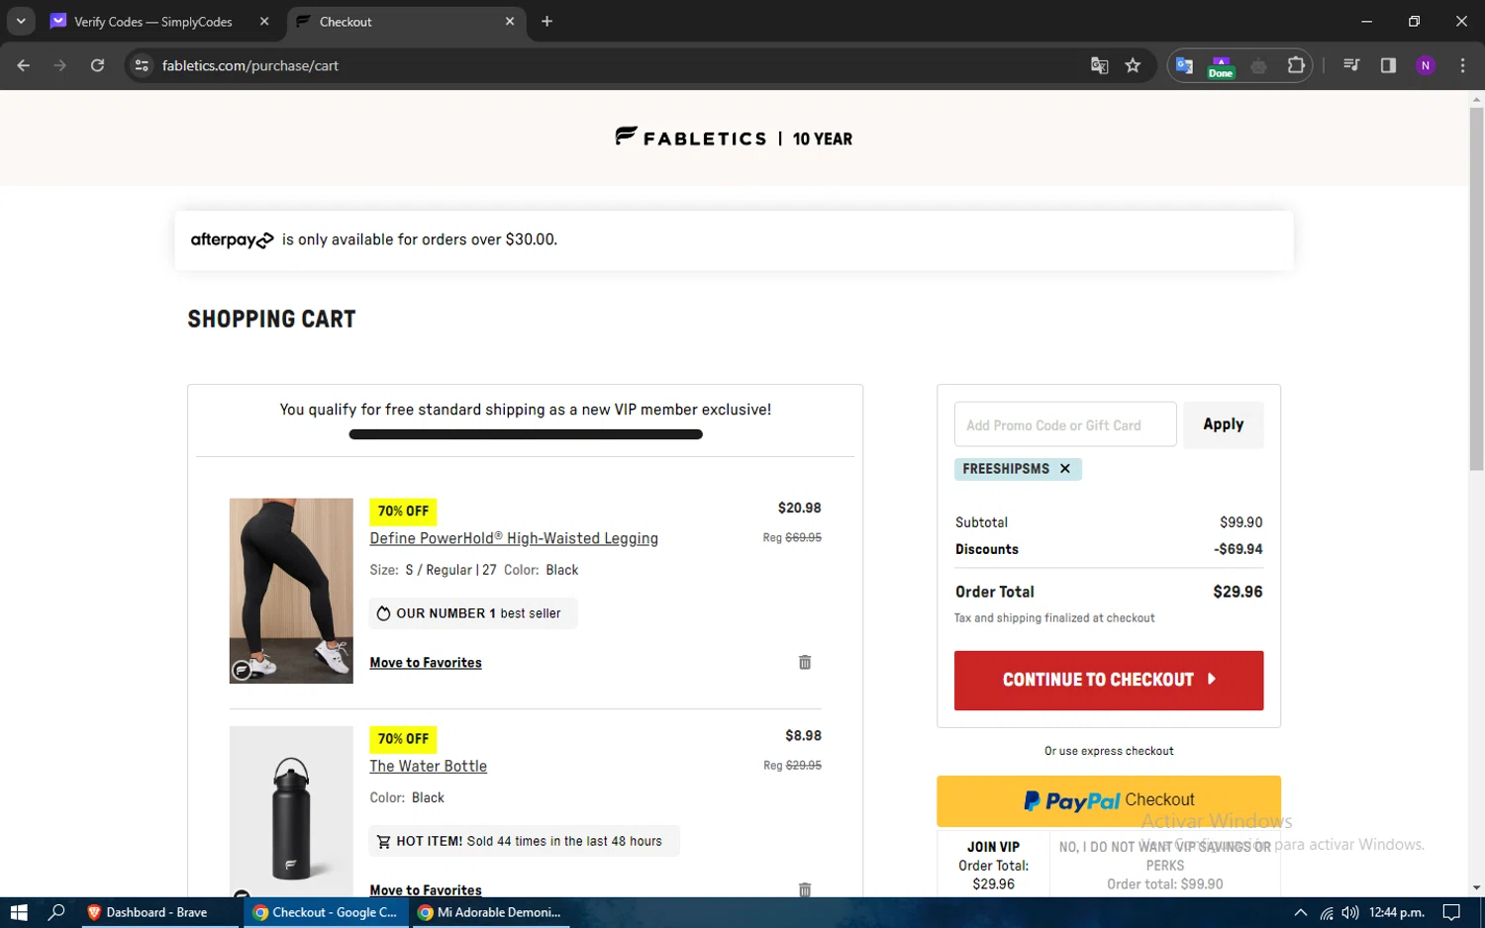Open the taskbar clock showing 12:44 p.m.

click(1396, 912)
